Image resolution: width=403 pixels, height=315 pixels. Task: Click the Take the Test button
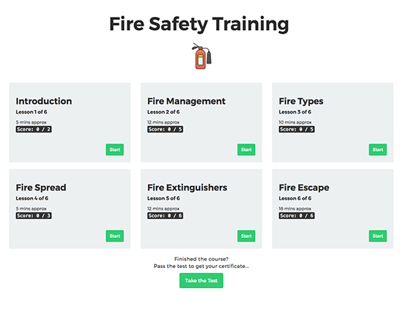[202, 281]
